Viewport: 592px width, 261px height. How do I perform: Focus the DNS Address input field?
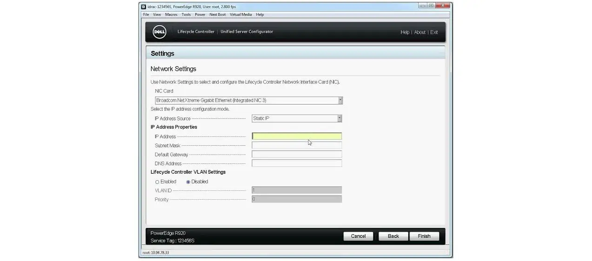297,163
